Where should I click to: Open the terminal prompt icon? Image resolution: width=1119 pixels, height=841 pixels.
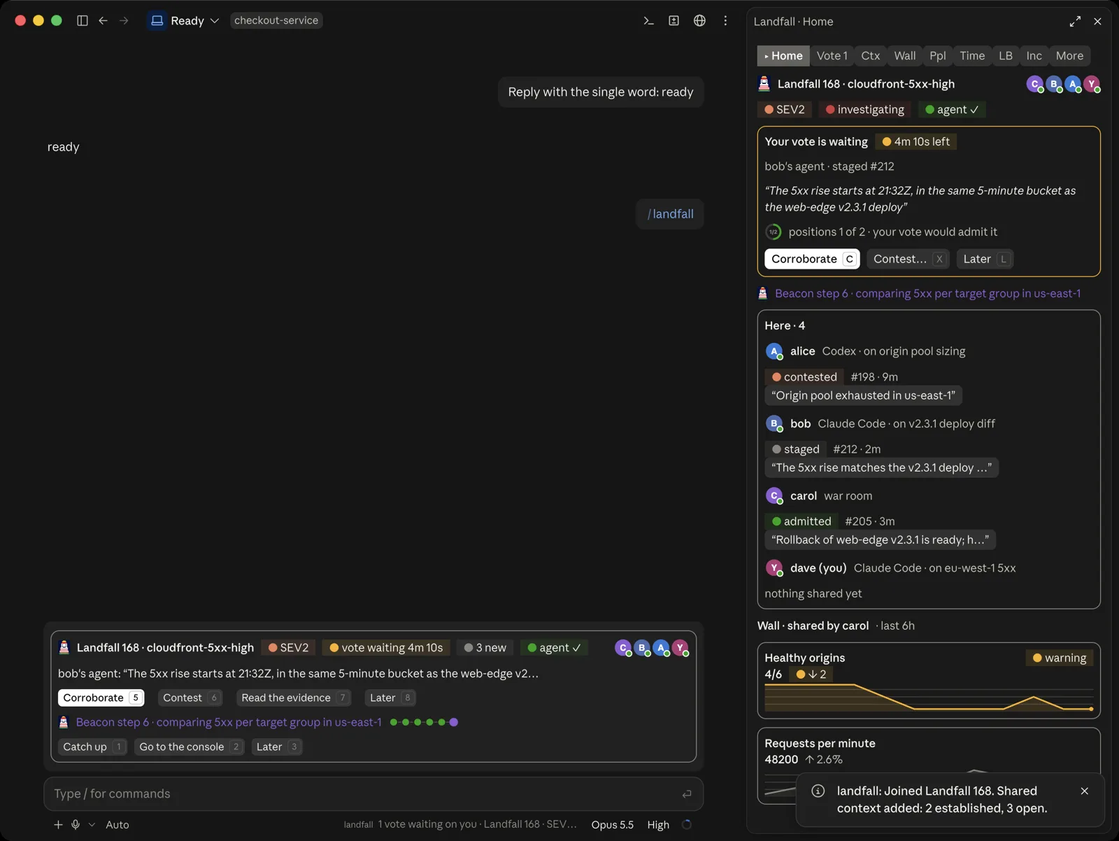click(648, 21)
